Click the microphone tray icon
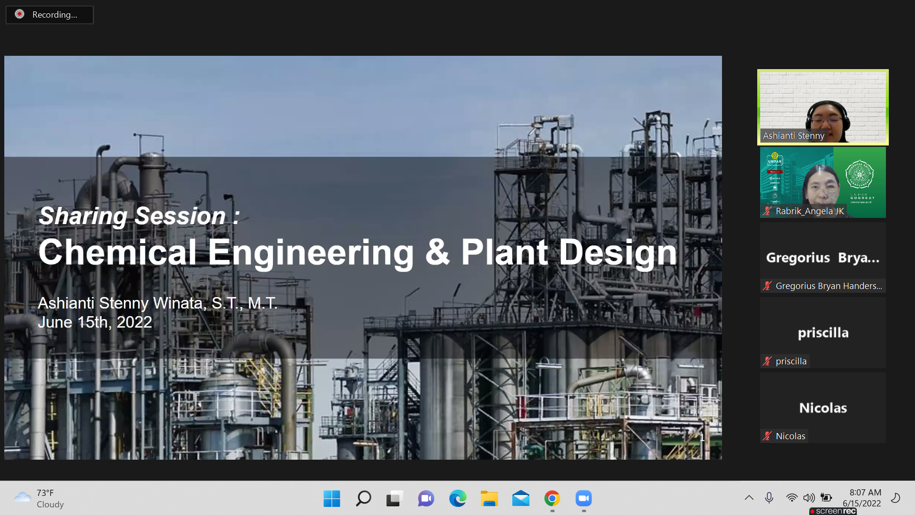Image resolution: width=915 pixels, height=515 pixels. (x=769, y=498)
